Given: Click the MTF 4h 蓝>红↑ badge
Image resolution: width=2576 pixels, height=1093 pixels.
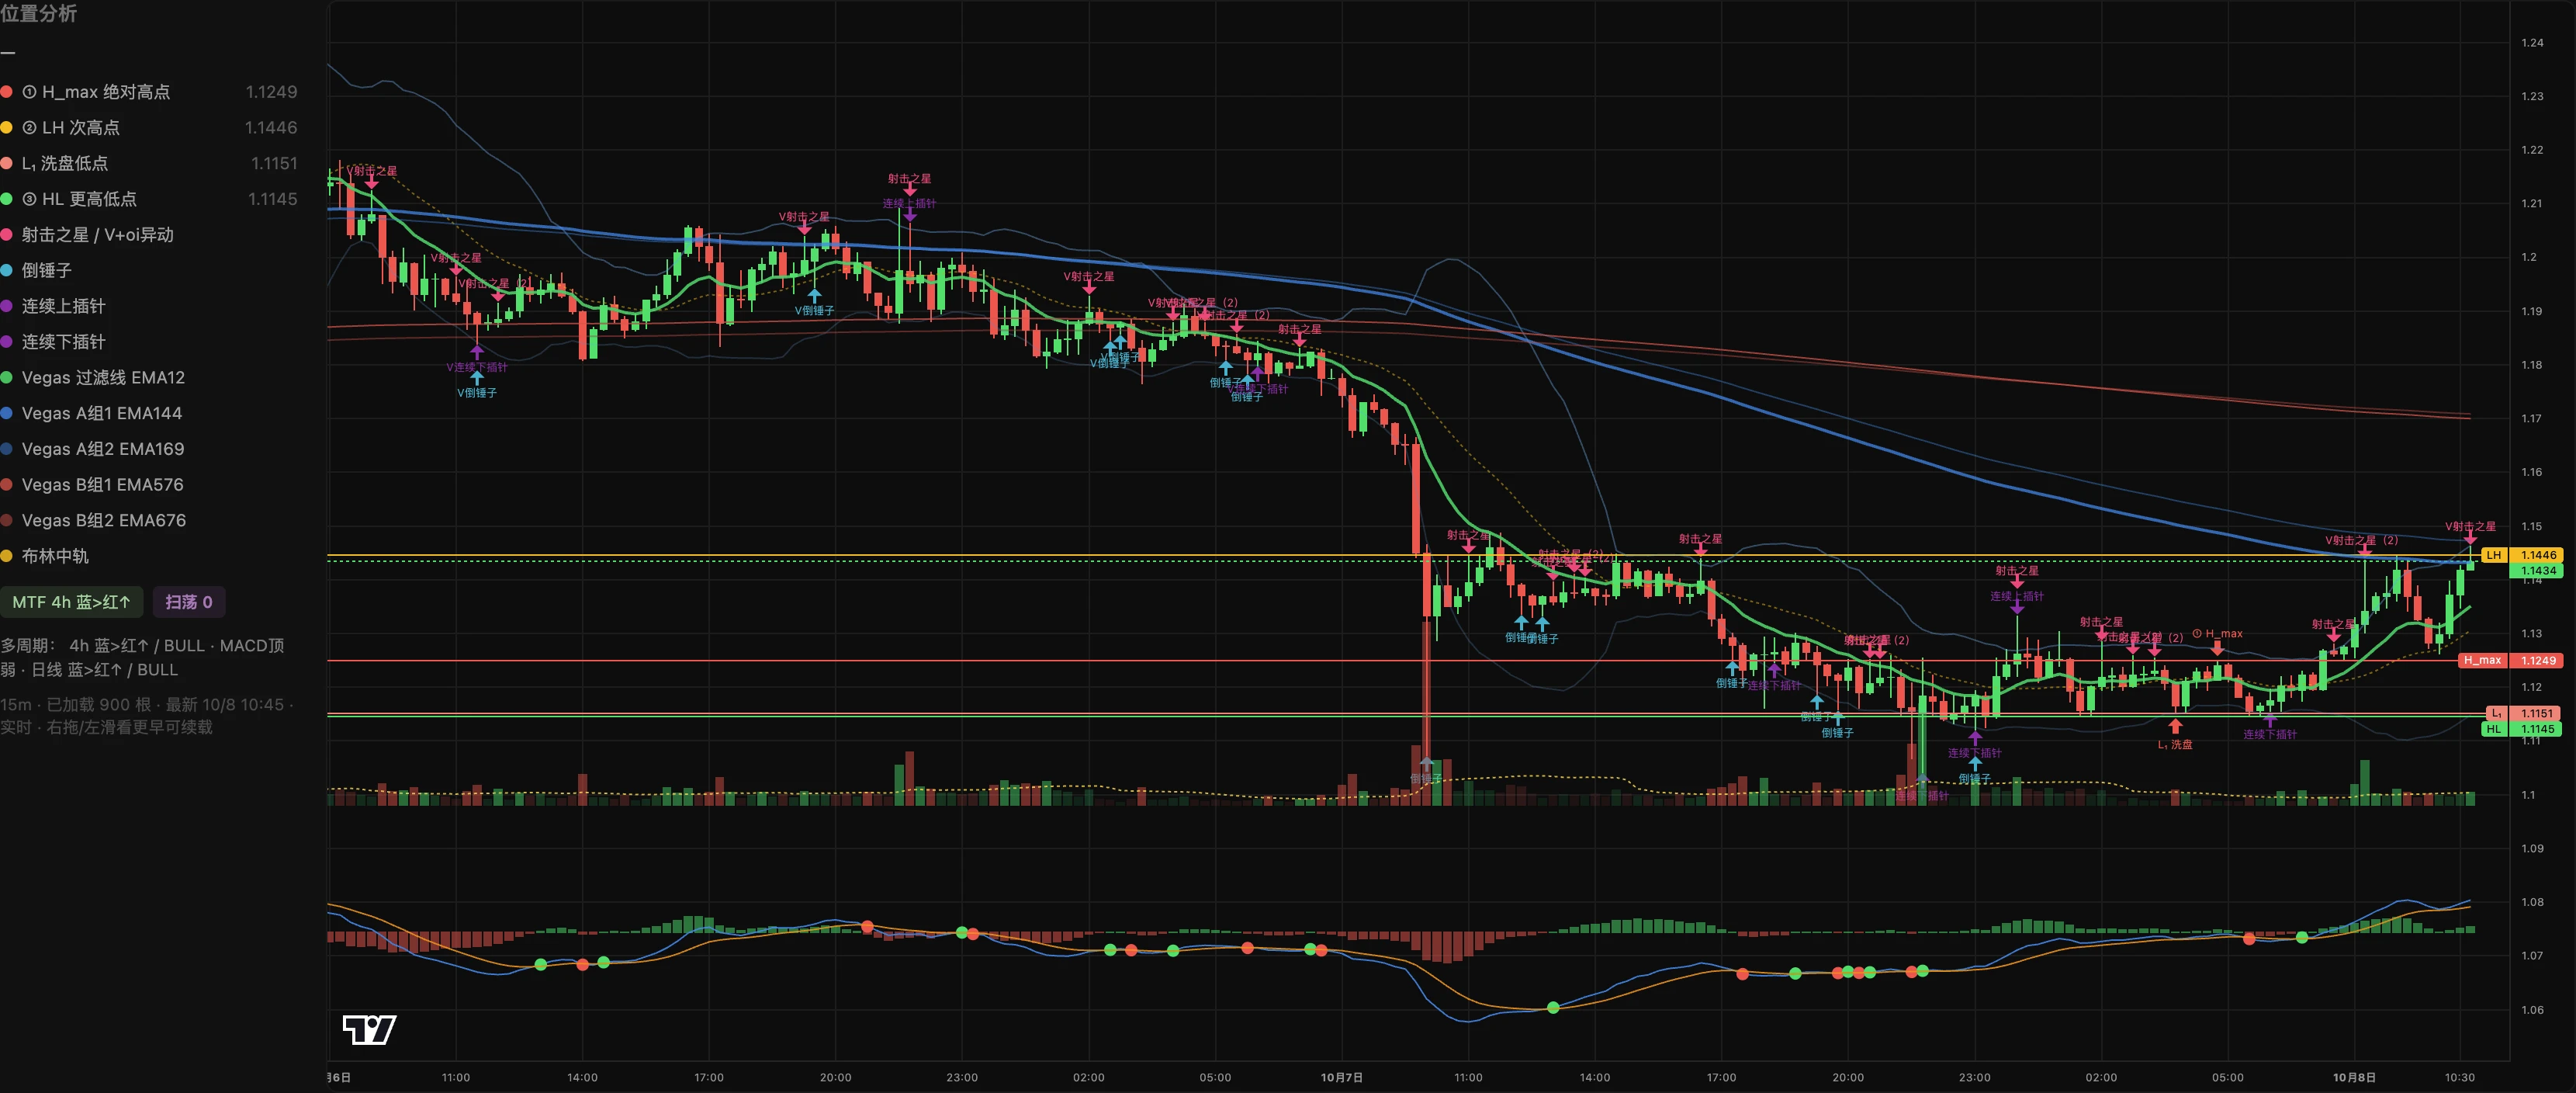Looking at the screenshot, I should click(x=71, y=602).
